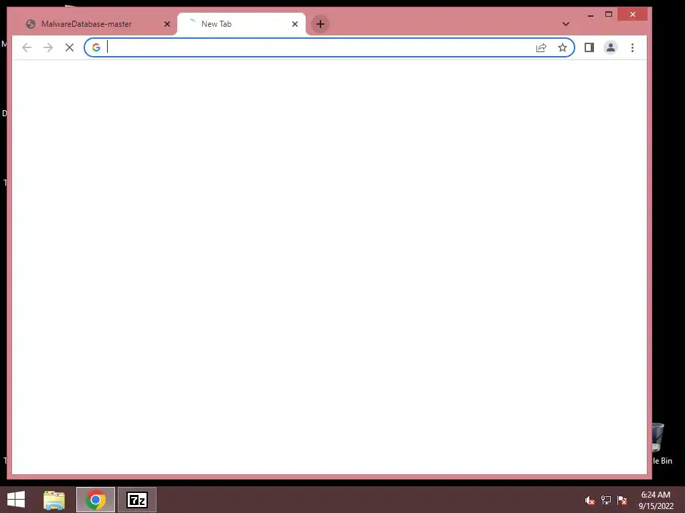Minimize the Chrome window
The width and height of the screenshot is (685, 513).
[x=591, y=15]
